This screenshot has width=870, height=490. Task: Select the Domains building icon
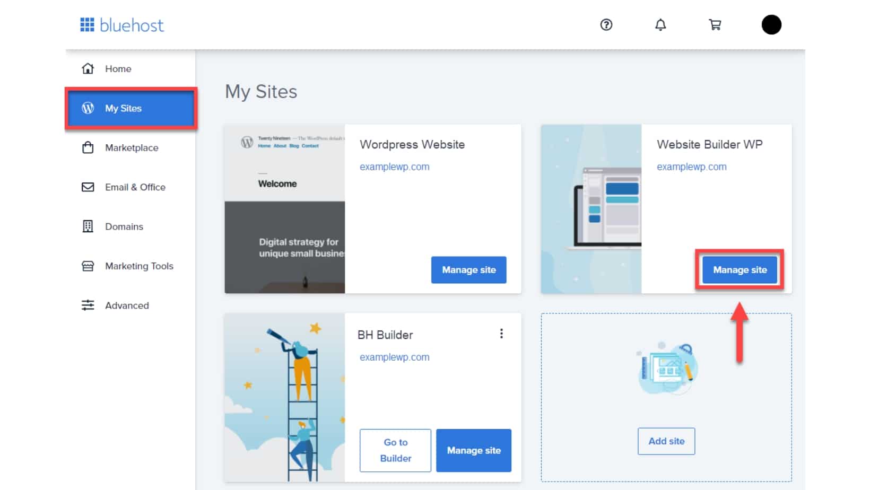88,226
